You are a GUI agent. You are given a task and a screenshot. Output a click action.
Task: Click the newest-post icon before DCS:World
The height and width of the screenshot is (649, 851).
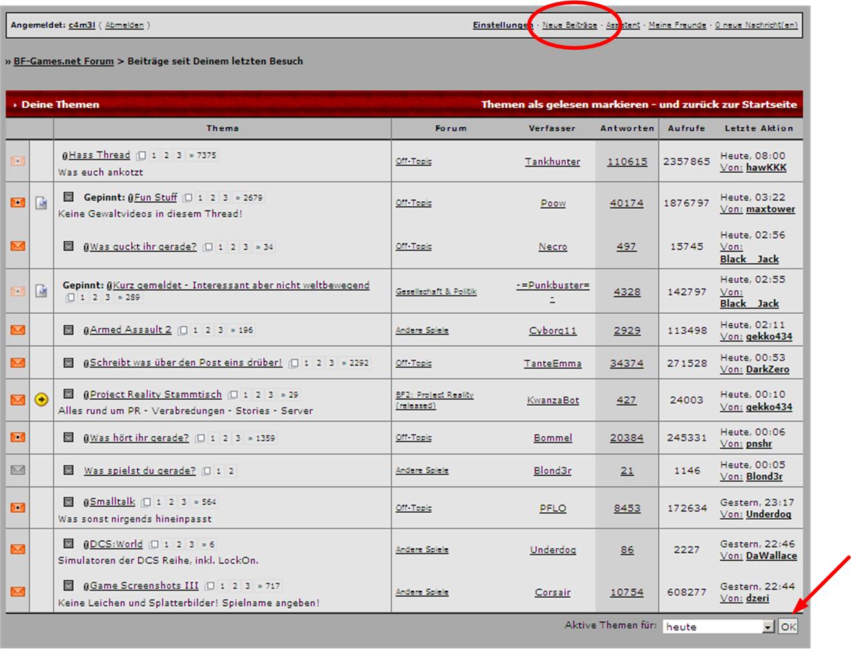69,544
